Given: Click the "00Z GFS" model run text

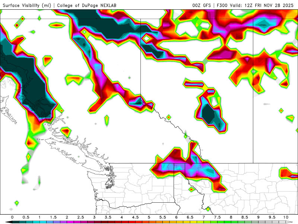Looking at the screenshot, I should [202, 6].
